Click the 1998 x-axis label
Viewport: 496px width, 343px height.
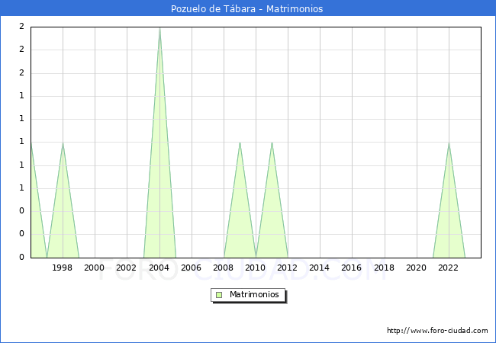point(63,268)
